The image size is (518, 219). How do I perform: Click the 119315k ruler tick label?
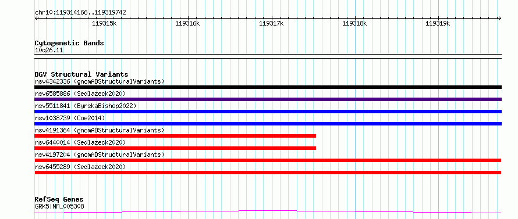[104, 23]
